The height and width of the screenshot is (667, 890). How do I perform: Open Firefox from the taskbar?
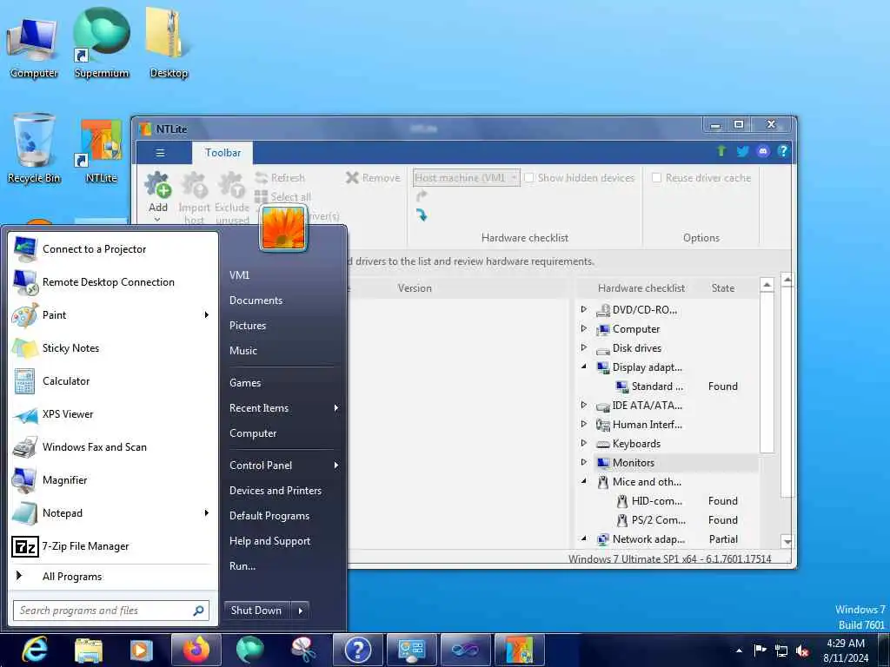[196, 650]
